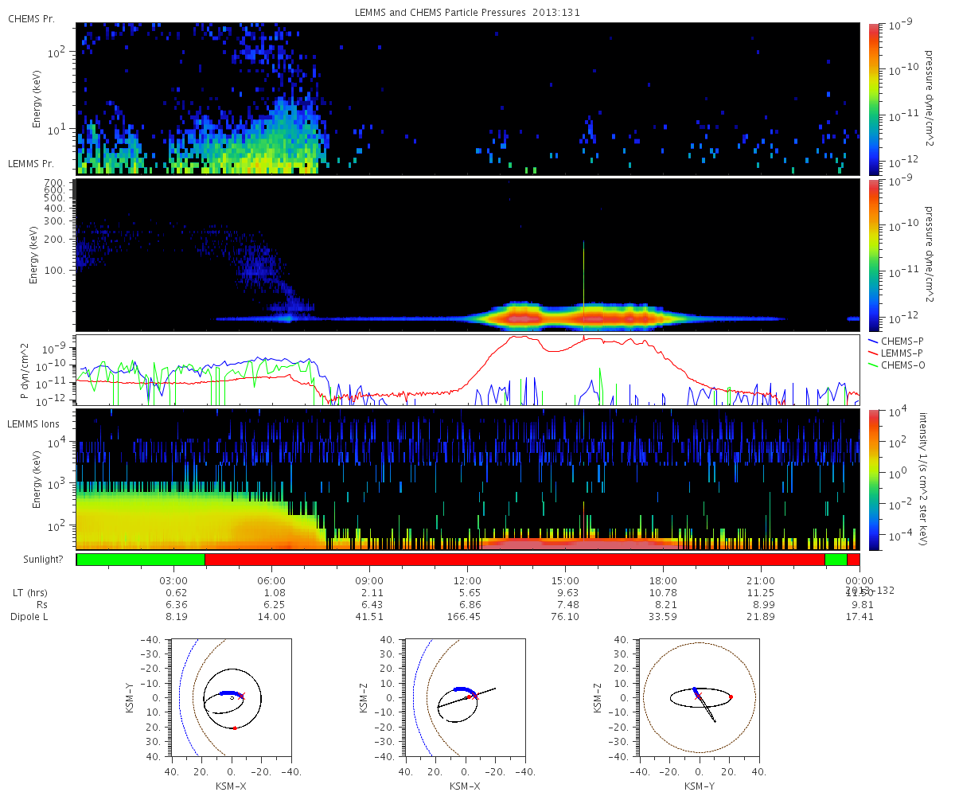Click the KSM-Y versus KSM-Z orbit plot
955x796 pixels.
click(x=699, y=697)
